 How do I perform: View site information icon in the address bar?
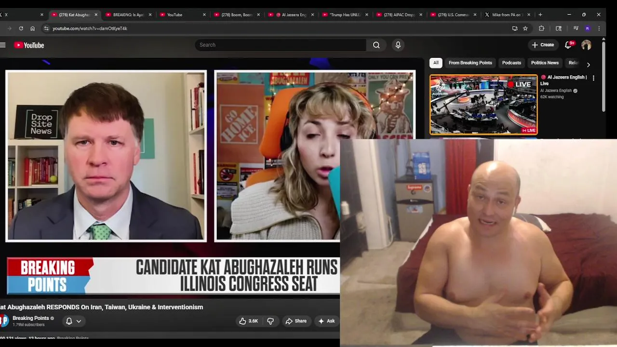click(x=46, y=28)
